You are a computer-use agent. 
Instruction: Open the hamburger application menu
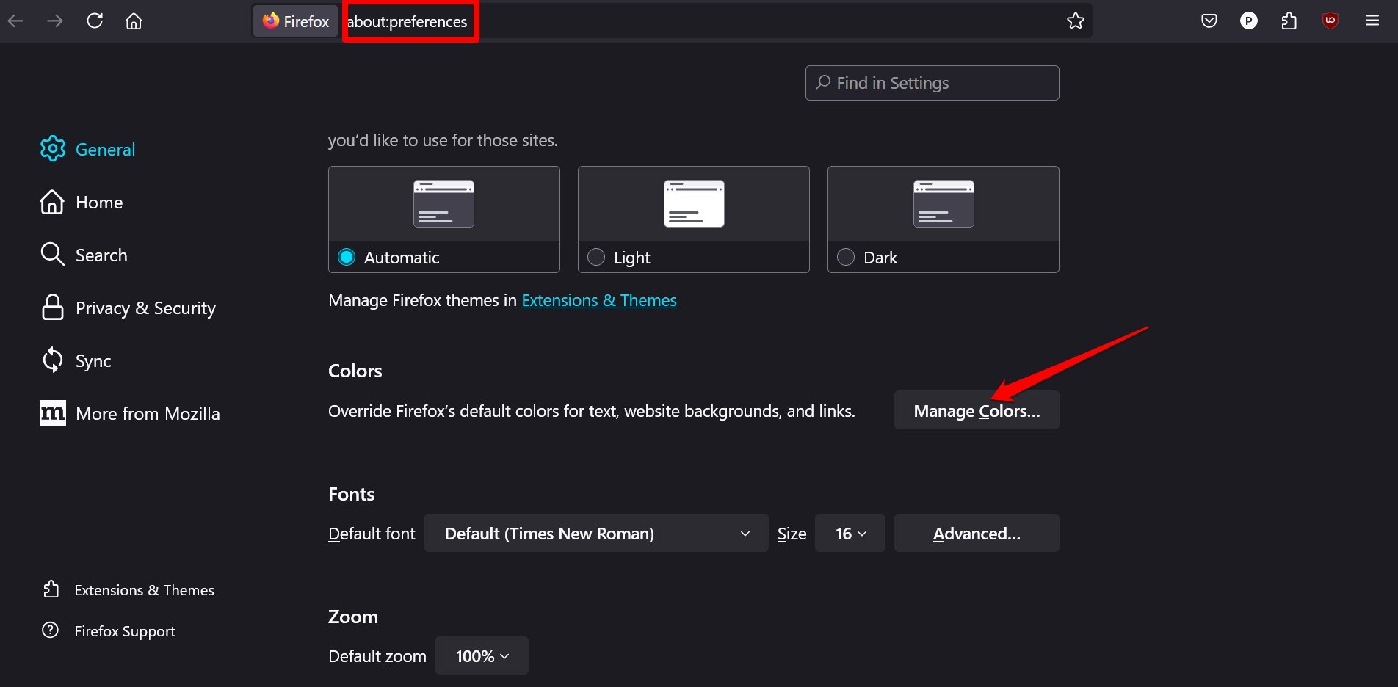click(x=1372, y=21)
